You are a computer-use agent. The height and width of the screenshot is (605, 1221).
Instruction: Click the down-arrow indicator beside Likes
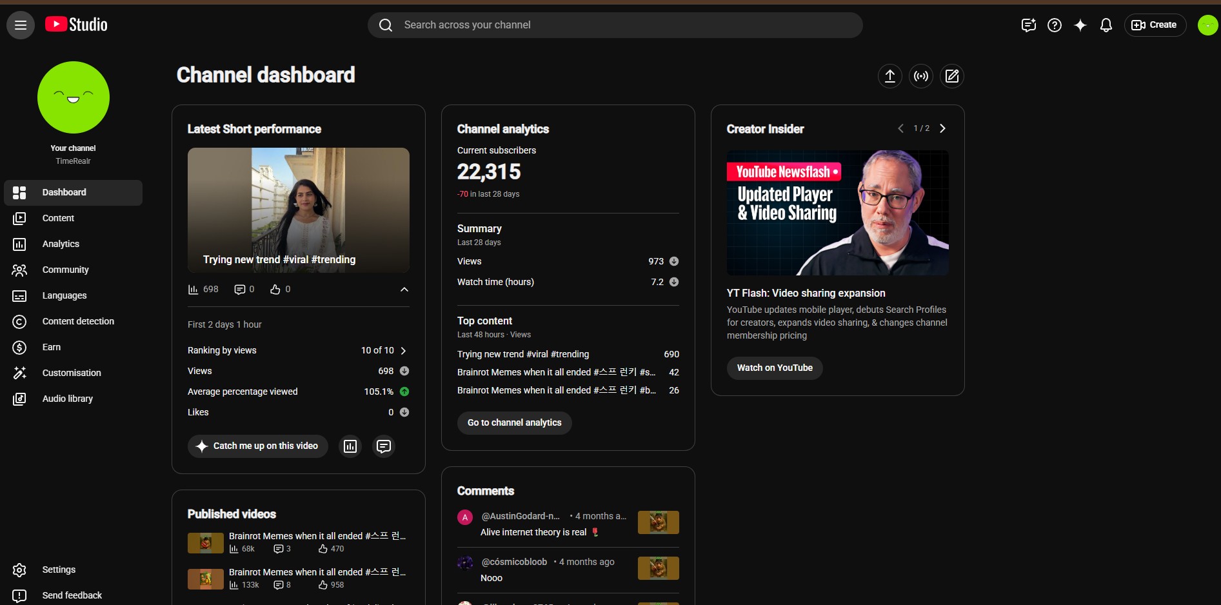(x=404, y=412)
